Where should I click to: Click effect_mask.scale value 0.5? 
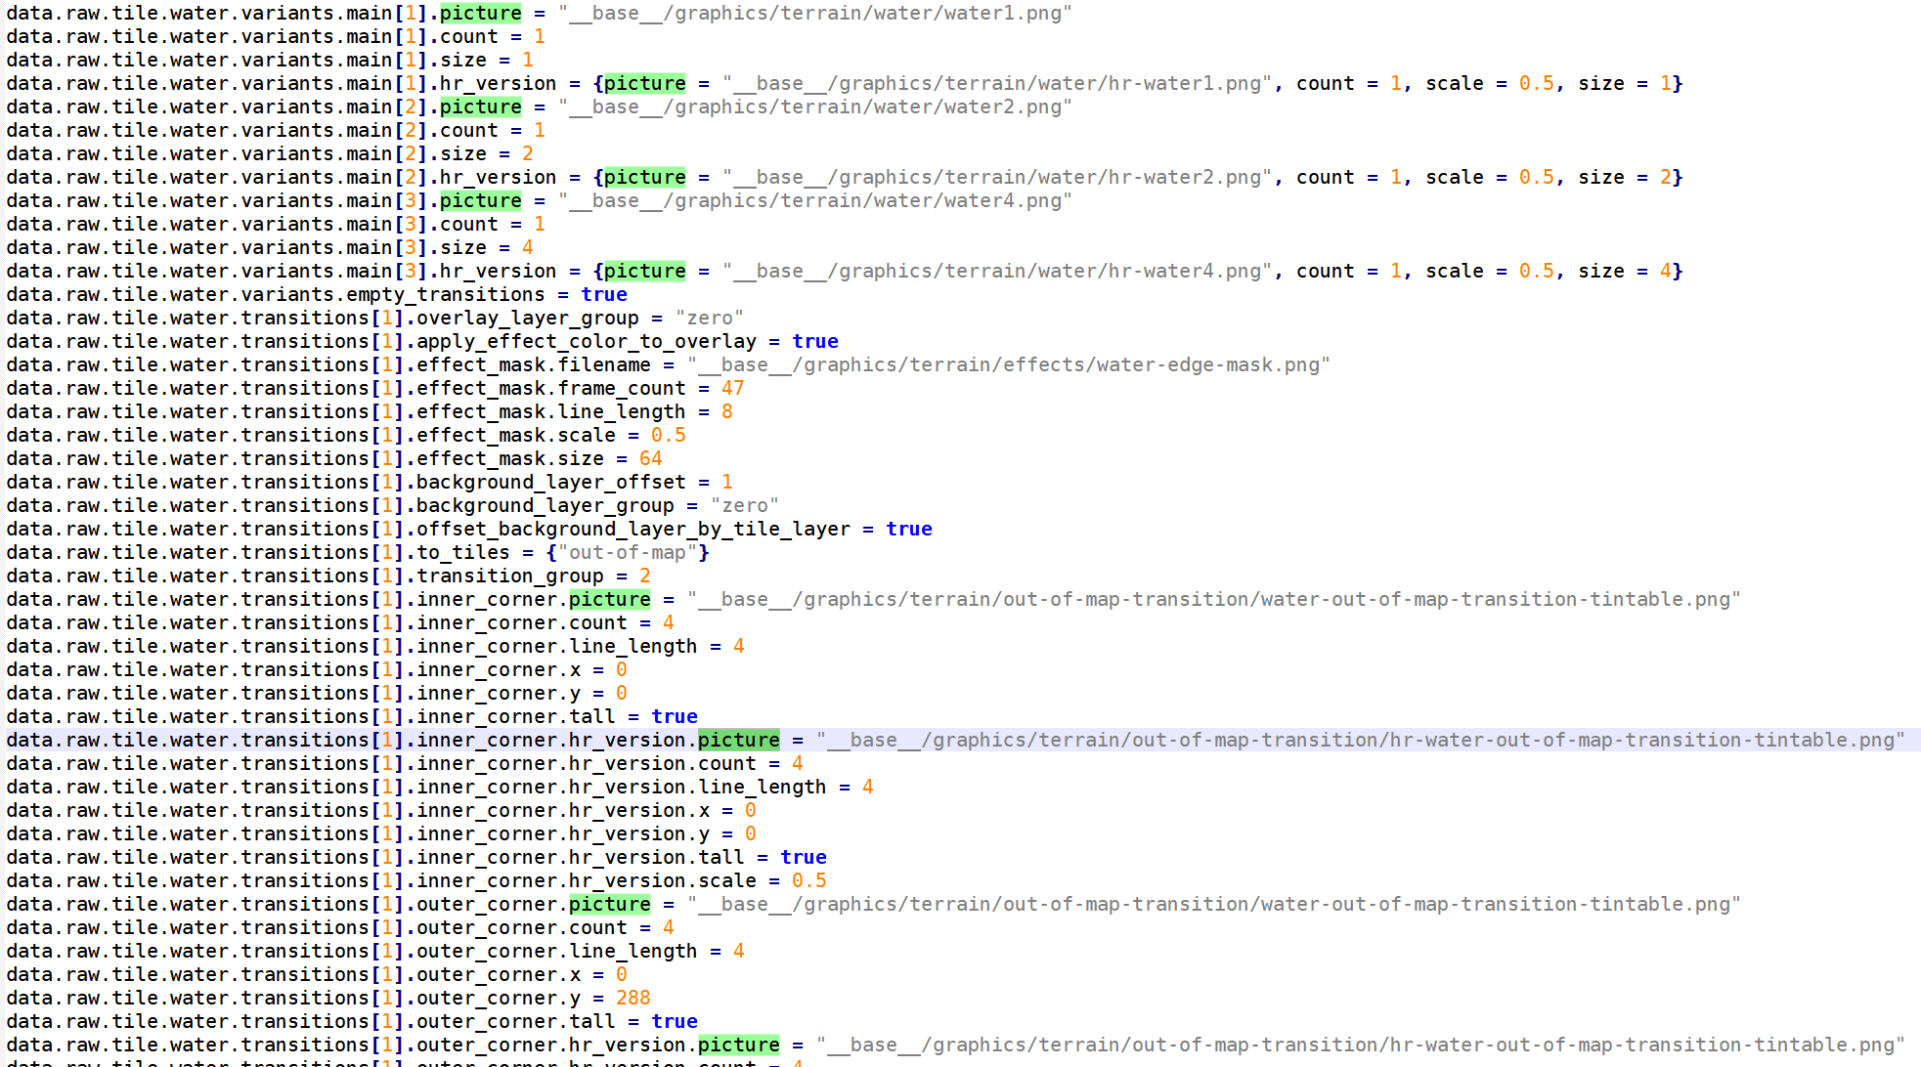(668, 435)
